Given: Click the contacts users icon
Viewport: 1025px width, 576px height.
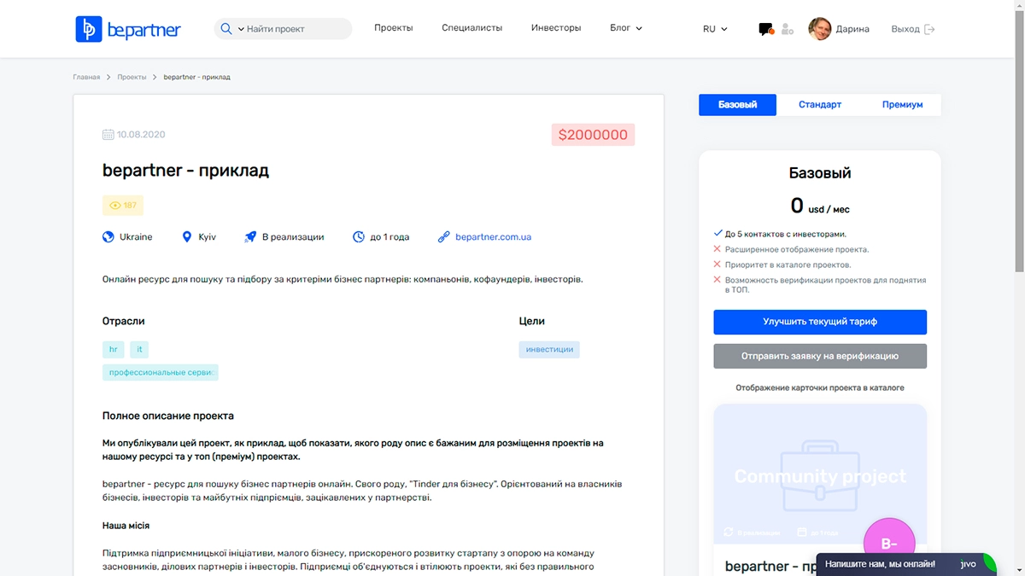Looking at the screenshot, I should tap(787, 29).
